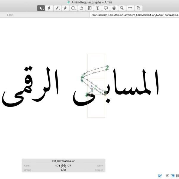Viewport: 179px width, 179px height.
Task: Activate the TrueType instructor tool
Action: 138,8
